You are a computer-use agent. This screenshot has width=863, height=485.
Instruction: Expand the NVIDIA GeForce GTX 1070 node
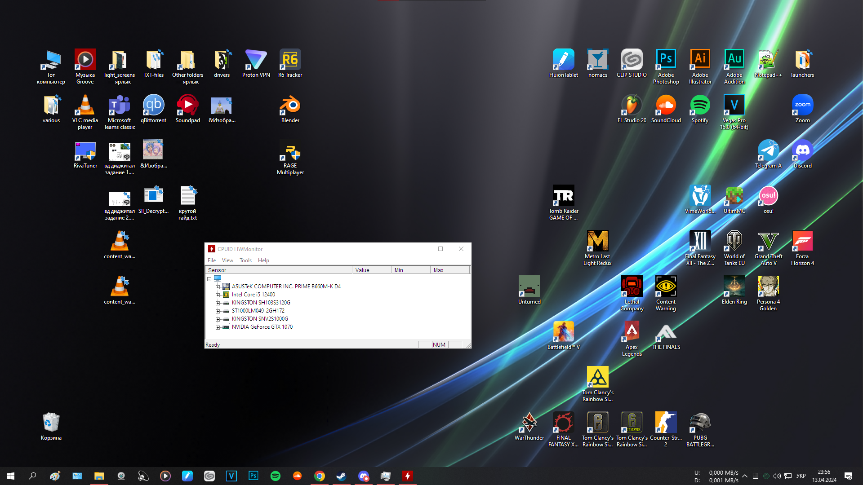pos(218,327)
